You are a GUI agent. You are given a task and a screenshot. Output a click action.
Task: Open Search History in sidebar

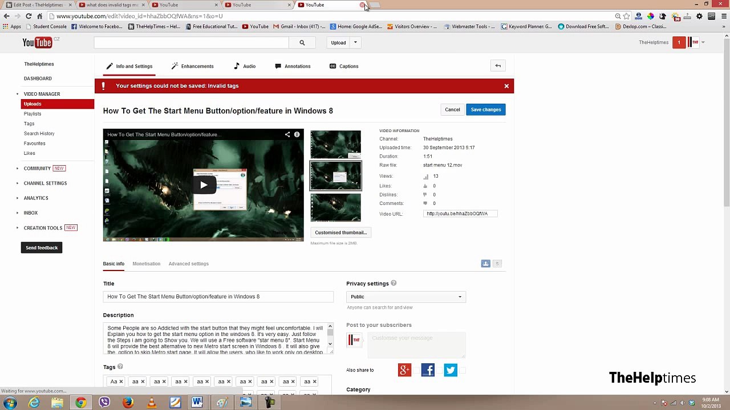[39, 133]
